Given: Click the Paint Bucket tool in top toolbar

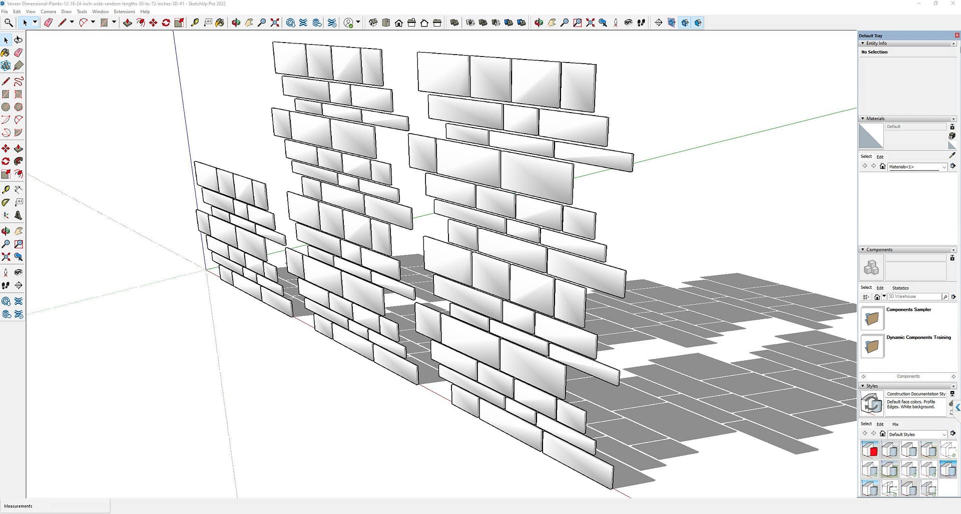Looking at the screenshot, I should (x=220, y=23).
